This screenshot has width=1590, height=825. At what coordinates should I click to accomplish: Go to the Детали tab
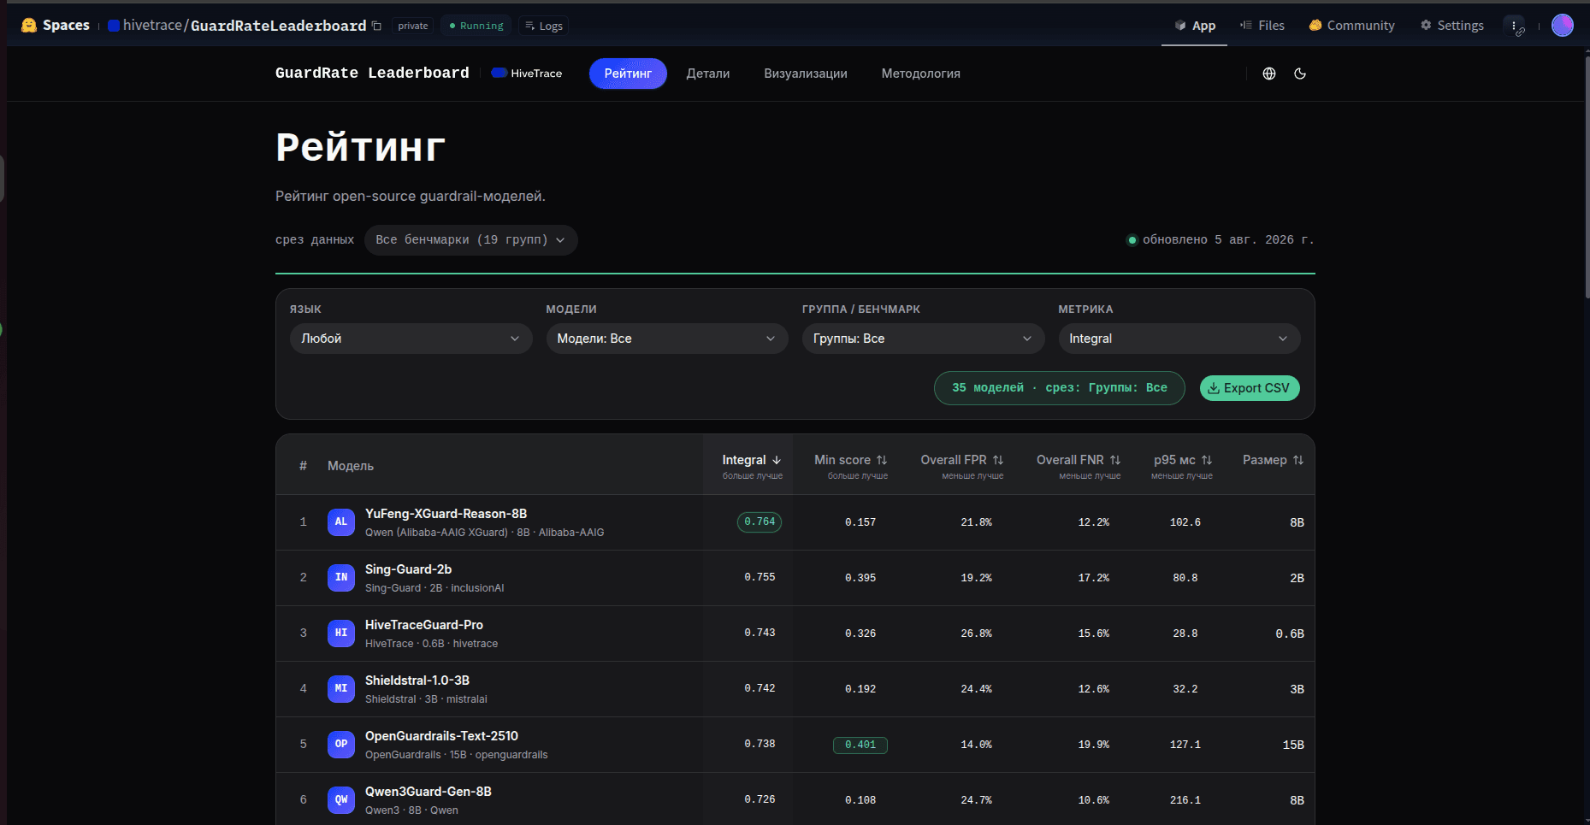[x=708, y=74]
